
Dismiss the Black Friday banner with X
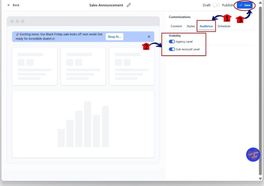149,37
